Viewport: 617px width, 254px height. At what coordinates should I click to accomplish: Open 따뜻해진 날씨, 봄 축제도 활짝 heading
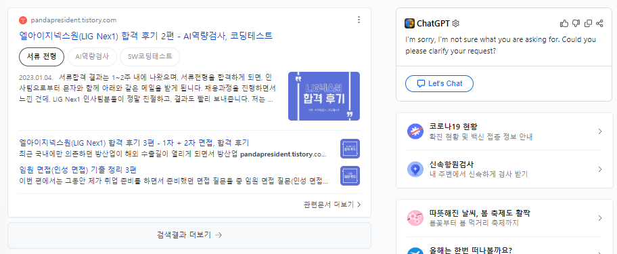(480, 213)
